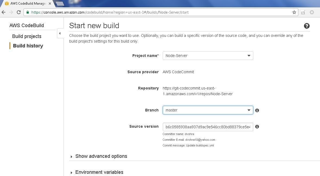Click the Committer E-mail line
The width and height of the screenshot is (320, 176).
click(189, 140)
